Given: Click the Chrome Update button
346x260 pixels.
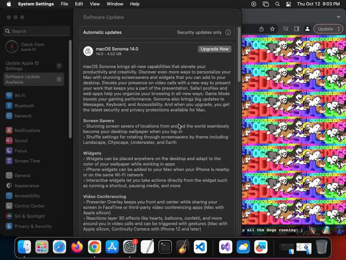Looking at the screenshot, I should click(325, 29).
